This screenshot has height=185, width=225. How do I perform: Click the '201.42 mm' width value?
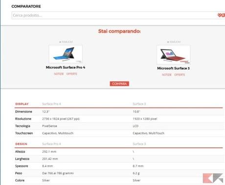click(x=50, y=159)
